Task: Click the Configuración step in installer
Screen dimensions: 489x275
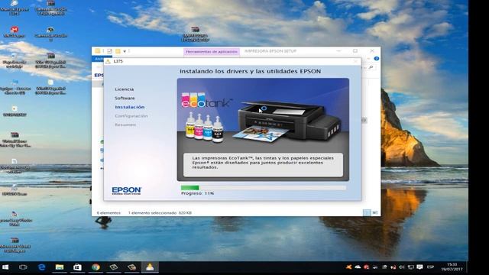Action: tap(131, 116)
